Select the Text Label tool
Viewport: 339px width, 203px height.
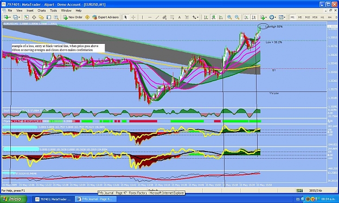pyautogui.click(x=187, y=17)
